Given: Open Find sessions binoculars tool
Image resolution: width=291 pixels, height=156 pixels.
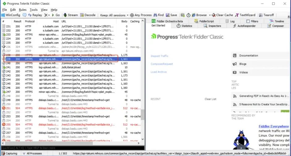Looking at the screenshot, I should tap(158, 15).
